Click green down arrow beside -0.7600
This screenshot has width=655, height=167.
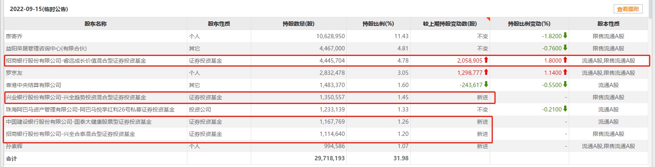tap(565, 48)
